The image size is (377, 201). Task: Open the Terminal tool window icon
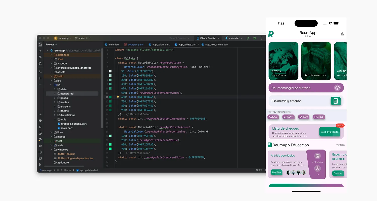40,158
